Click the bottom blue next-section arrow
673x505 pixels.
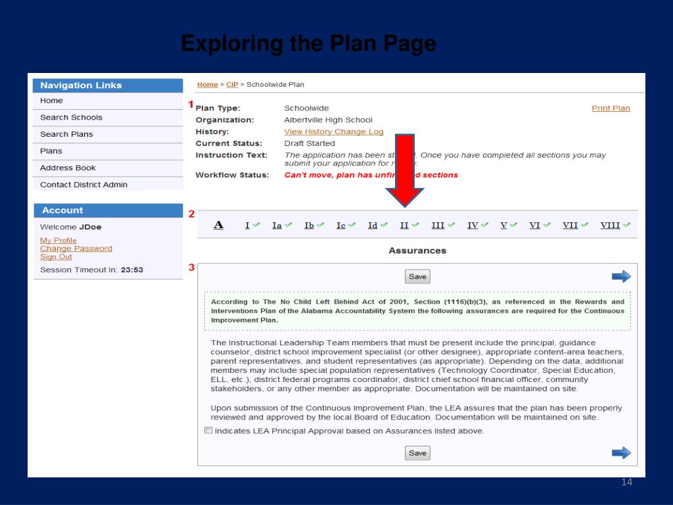point(621,452)
